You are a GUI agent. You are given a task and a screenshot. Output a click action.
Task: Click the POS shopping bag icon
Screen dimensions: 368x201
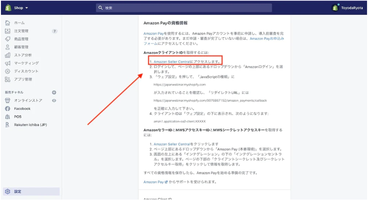[x=8, y=117]
